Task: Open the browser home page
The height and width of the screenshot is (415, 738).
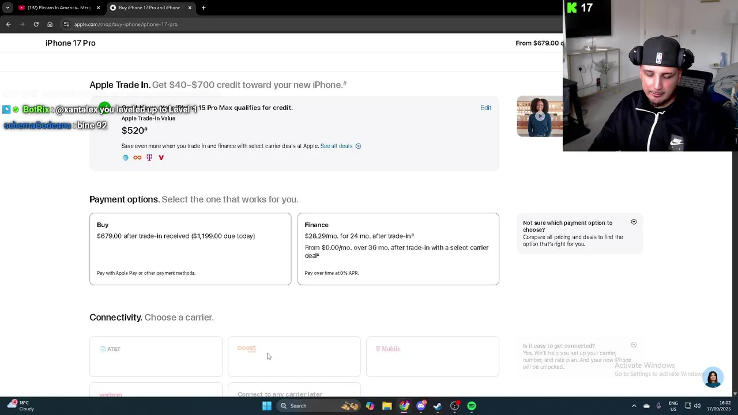Action: (x=50, y=24)
